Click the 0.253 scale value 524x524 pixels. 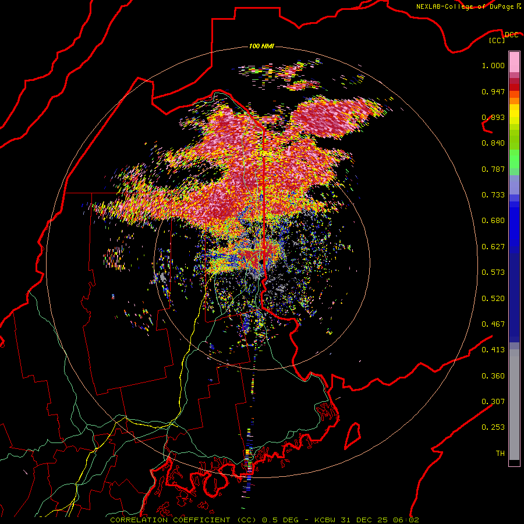(x=493, y=427)
